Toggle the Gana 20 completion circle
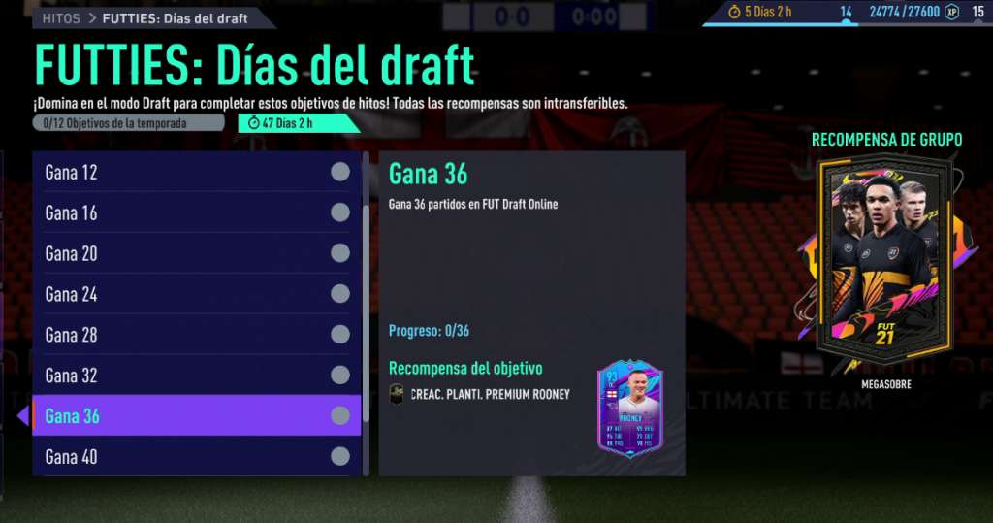This screenshot has width=993, height=523. click(x=340, y=253)
